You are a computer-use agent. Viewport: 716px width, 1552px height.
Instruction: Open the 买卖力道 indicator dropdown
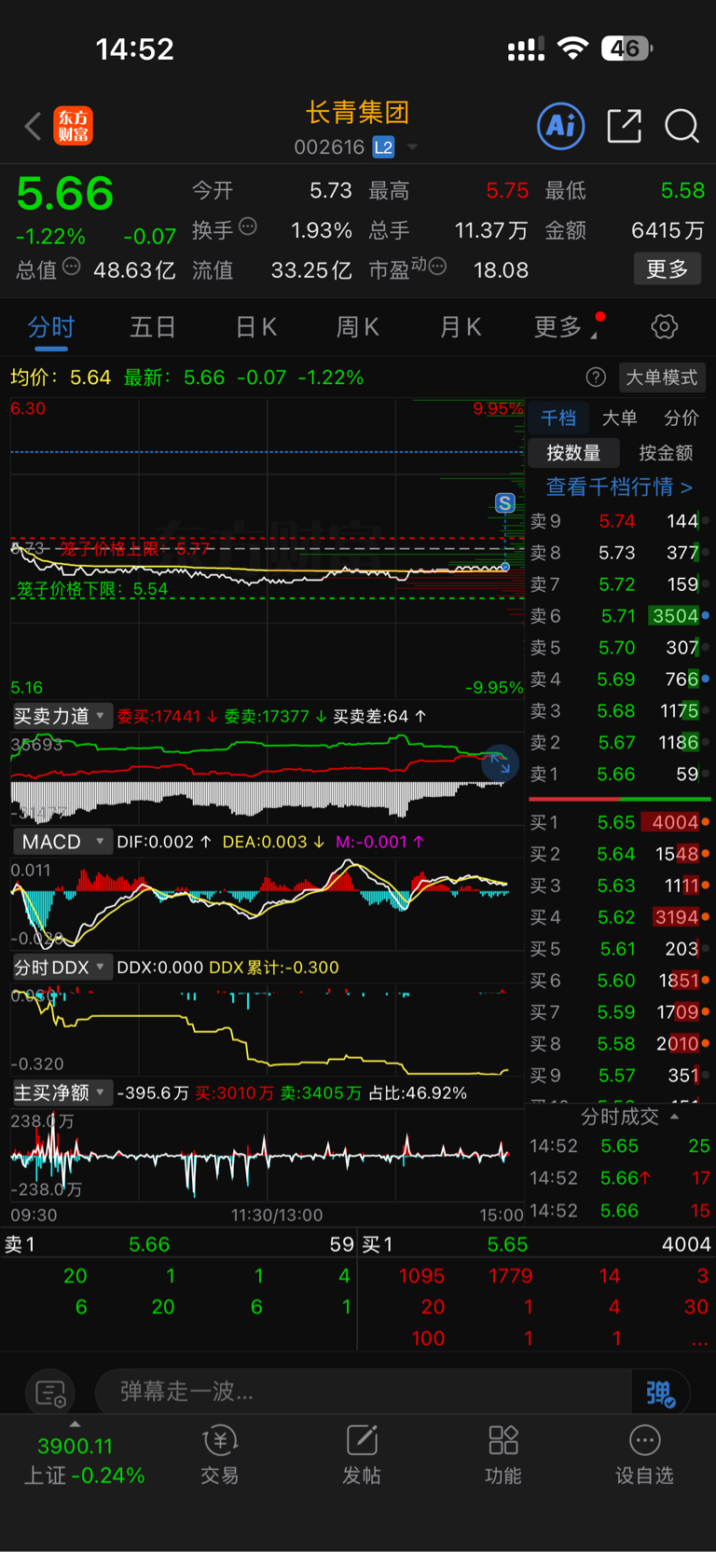(62, 716)
